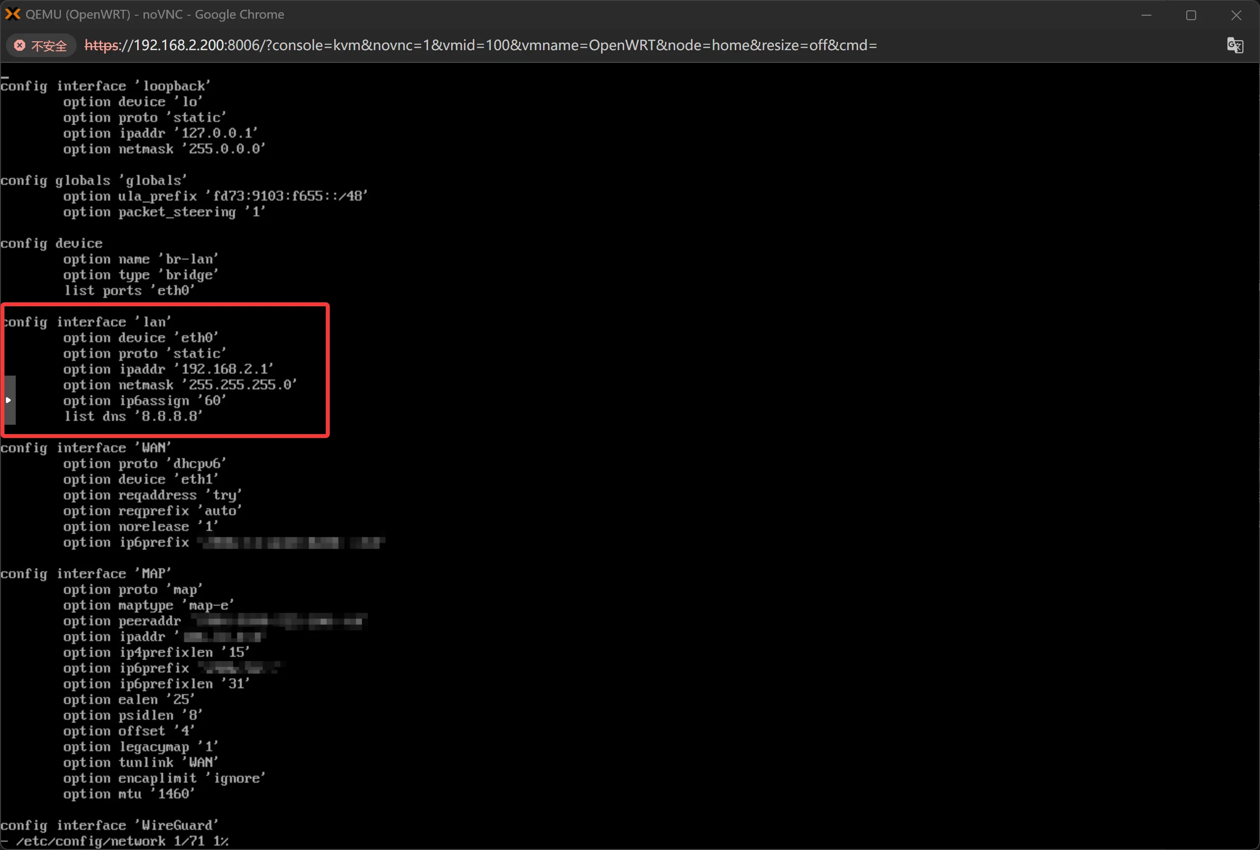The image size is (1260, 850).
Task: Expand the noVNC control bar handle
Action: 9,400
